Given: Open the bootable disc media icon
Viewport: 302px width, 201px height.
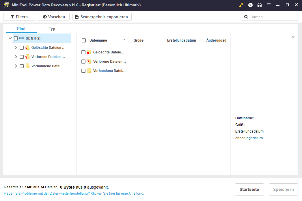Looking at the screenshot, I should click(250, 5).
